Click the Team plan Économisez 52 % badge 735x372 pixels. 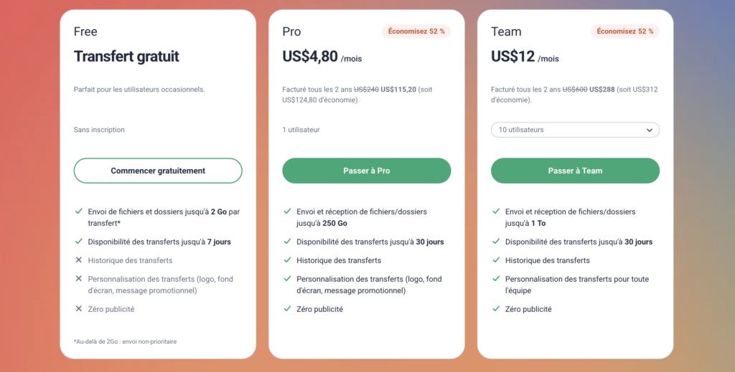click(x=624, y=31)
